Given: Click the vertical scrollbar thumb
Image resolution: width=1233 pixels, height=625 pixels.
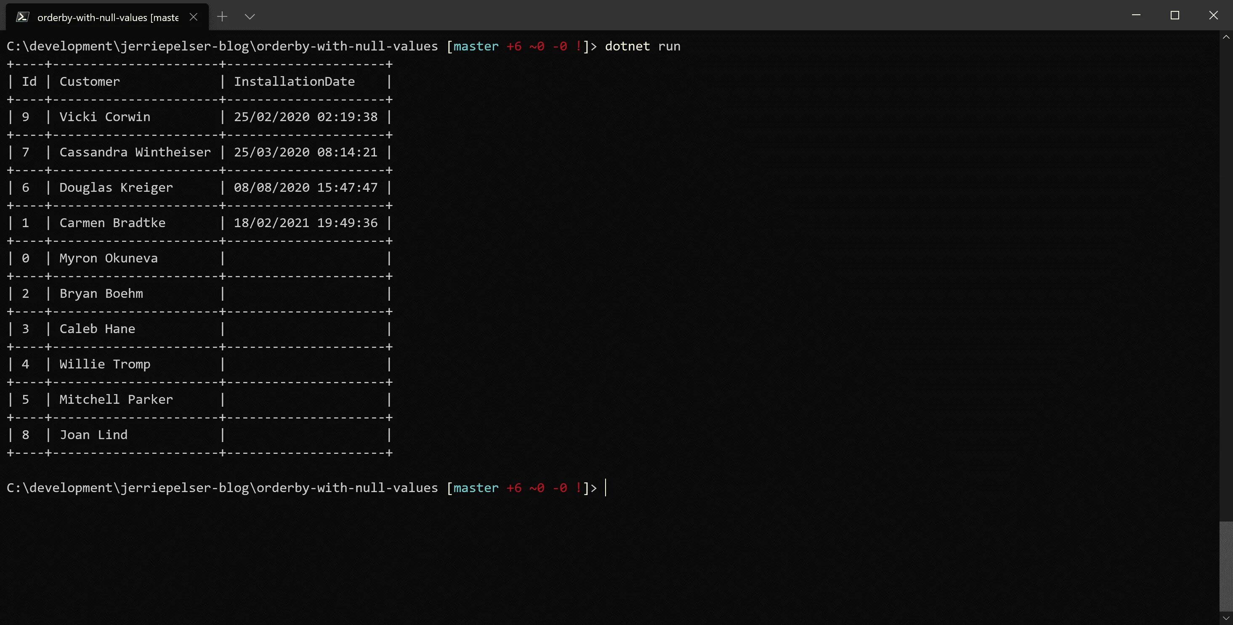Looking at the screenshot, I should coord(1226,566).
